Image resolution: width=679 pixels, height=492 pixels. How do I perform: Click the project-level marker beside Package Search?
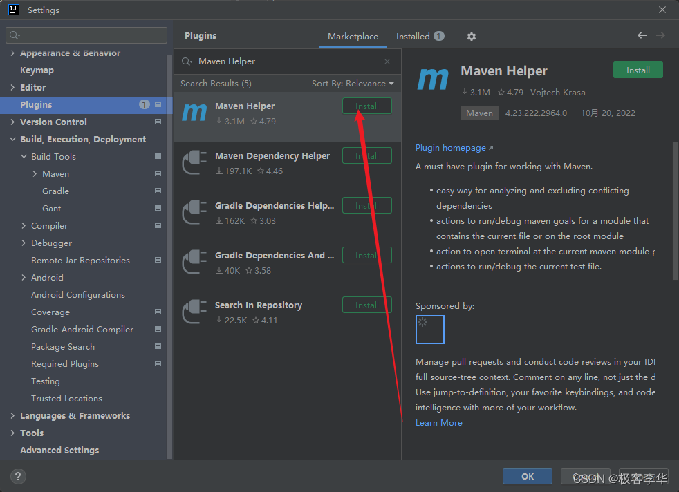pos(158,347)
